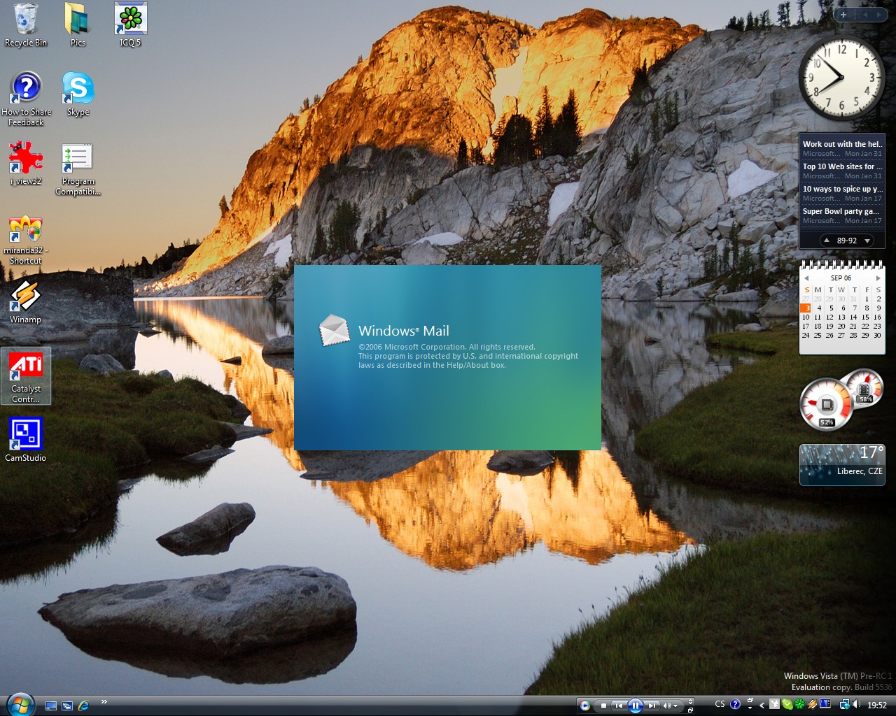The height and width of the screenshot is (716, 896).
Task: Click the Windows Mail splash screen
Action: (447, 357)
